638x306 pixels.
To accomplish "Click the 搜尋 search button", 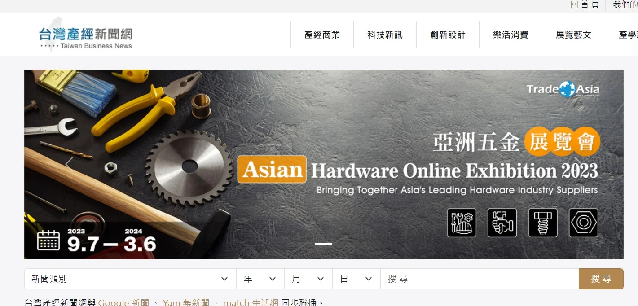I will pyautogui.click(x=601, y=279).
